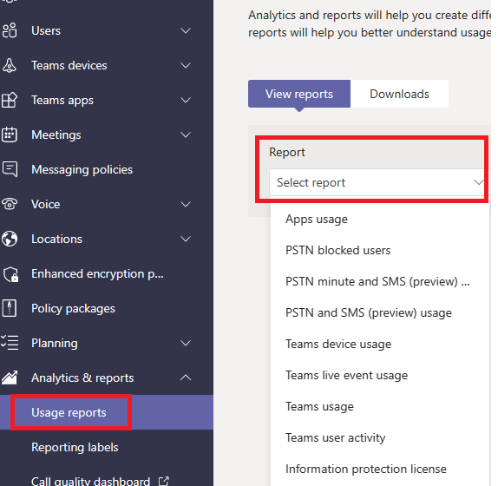Screen dimensions: 498x486
Task: Select the Teams apps label
Action: (62, 101)
